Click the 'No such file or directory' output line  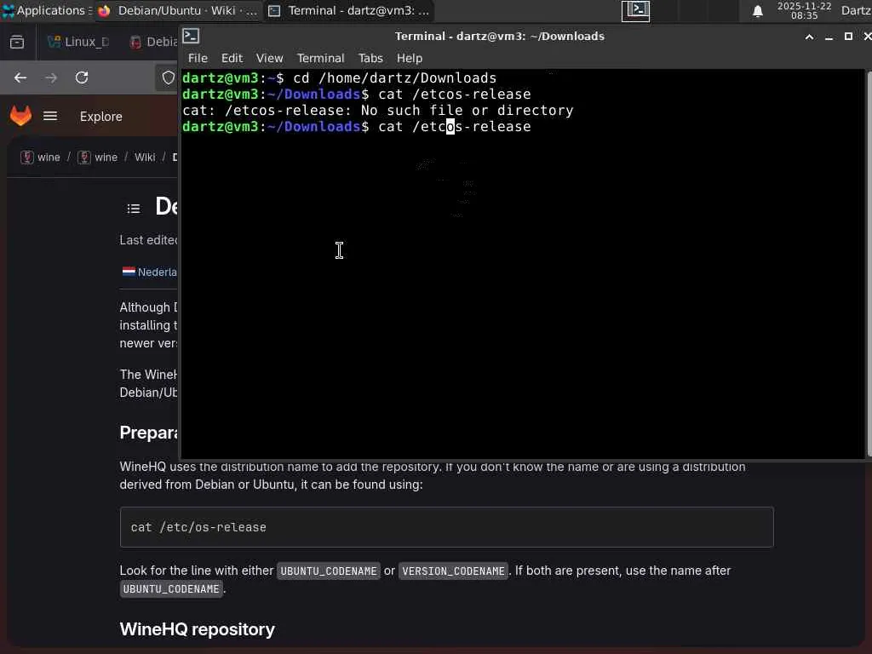(377, 111)
